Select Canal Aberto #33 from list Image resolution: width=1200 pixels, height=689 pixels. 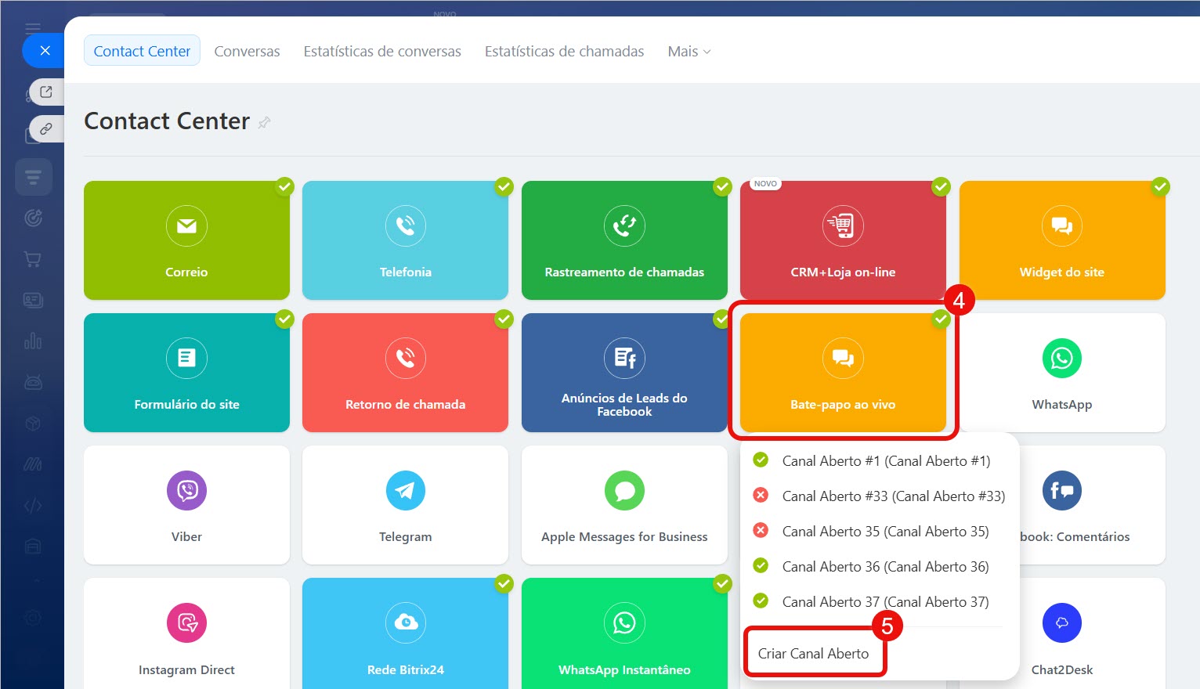coord(893,496)
